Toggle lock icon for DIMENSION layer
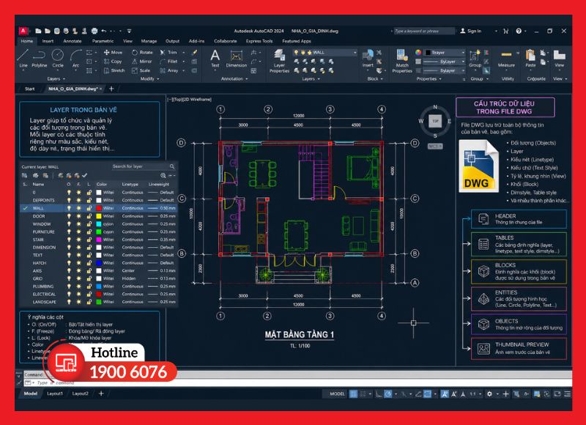Image resolution: width=586 pixels, height=425 pixels. [x=89, y=247]
